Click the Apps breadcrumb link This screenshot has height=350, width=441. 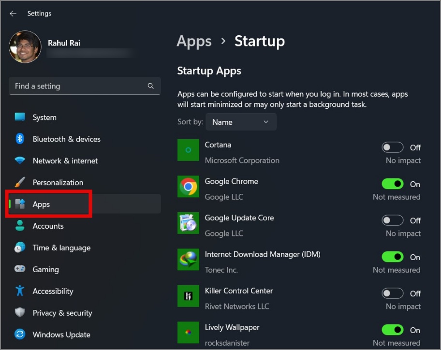point(194,42)
